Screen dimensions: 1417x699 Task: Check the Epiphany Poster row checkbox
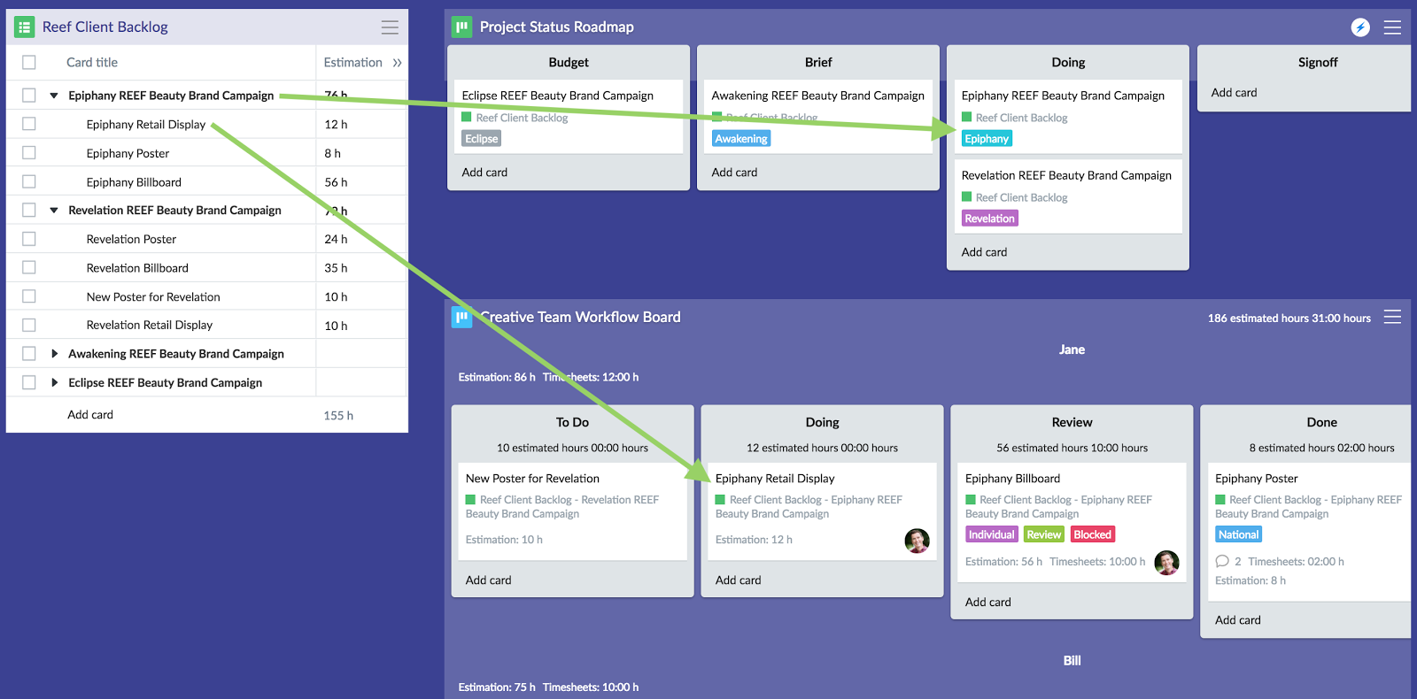tap(29, 153)
